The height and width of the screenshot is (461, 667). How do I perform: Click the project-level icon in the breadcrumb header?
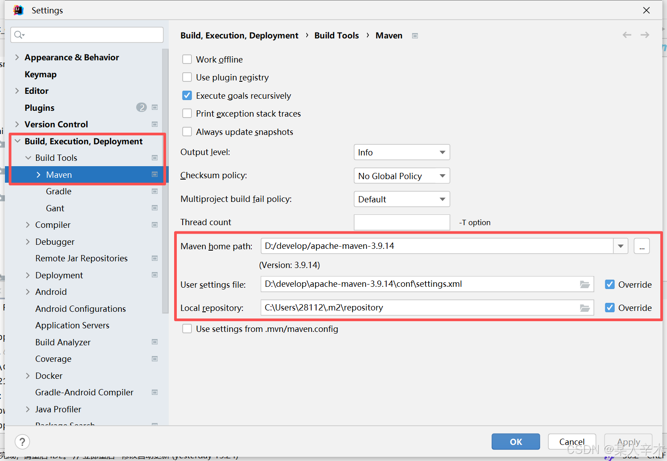[x=415, y=36]
